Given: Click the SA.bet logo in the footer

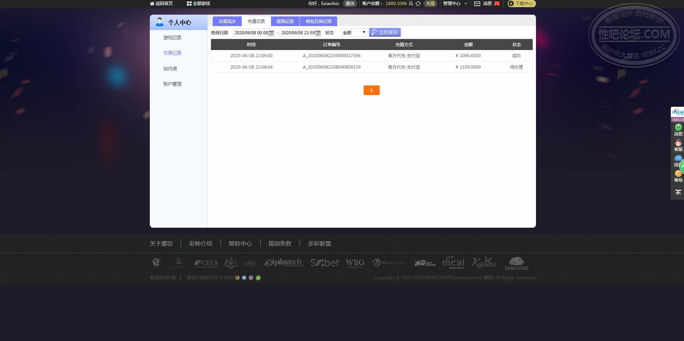Looking at the screenshot, I should pyautogui.click(x=325, y=263).
